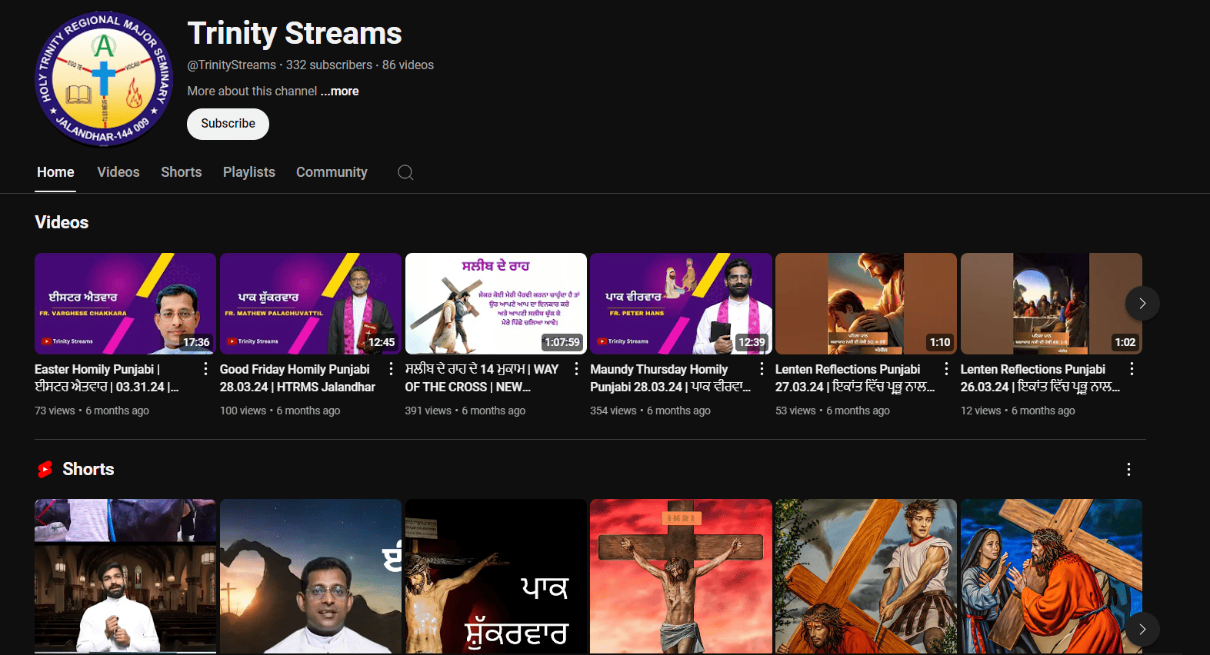Click the Trinity Streams channel name

pos(295,33)
